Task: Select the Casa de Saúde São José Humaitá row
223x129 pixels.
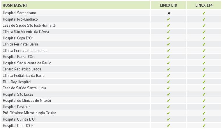Action: [x=29, y=26]
